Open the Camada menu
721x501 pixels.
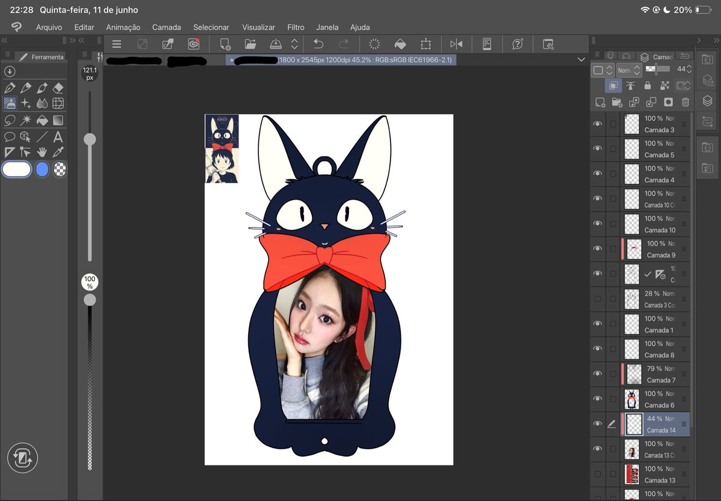(166, 27)
